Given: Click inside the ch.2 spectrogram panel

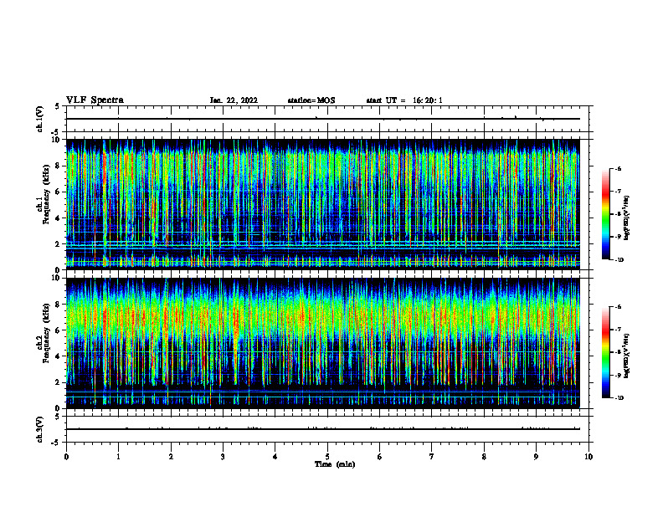Looking at the screenshot, I should 323,343.
